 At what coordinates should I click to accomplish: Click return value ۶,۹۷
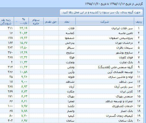click(x=24, y=121)
